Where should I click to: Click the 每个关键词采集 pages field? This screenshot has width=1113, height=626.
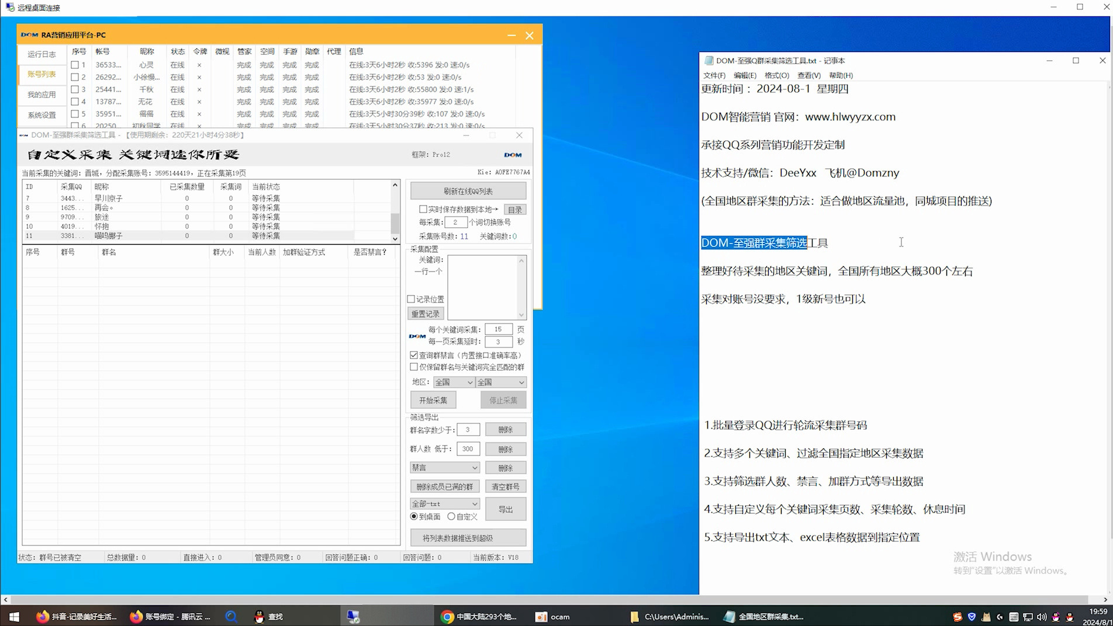[499, 329]
